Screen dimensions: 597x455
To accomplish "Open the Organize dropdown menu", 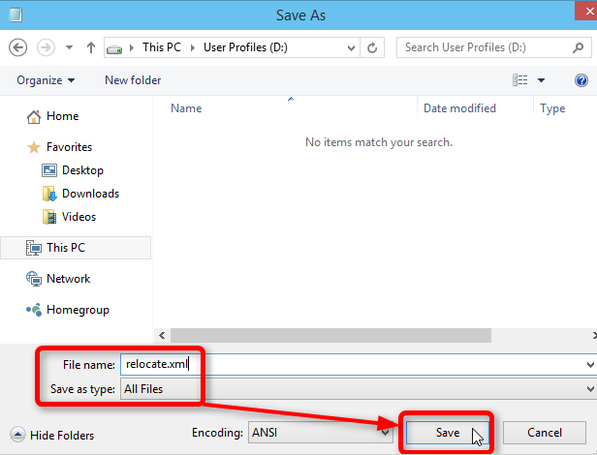I will coord(45,80).
